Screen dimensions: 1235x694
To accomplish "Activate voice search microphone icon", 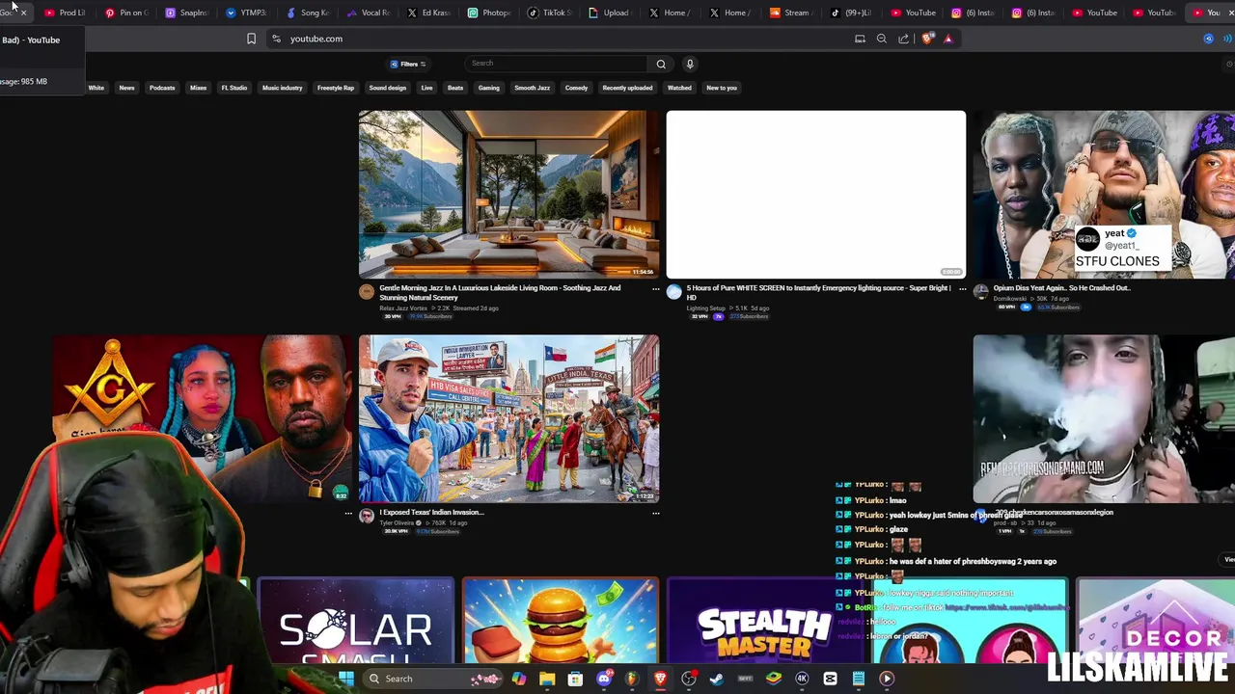I will pyautogui.click(x=690, y=64).
